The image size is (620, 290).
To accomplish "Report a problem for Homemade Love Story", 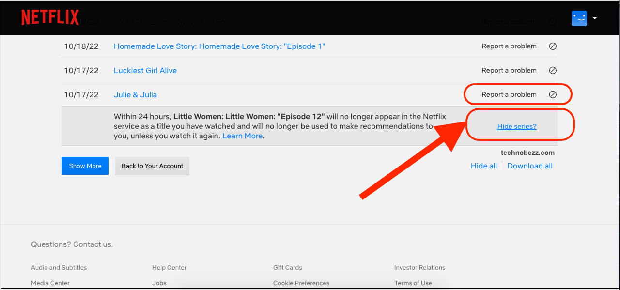I will 509,46.
